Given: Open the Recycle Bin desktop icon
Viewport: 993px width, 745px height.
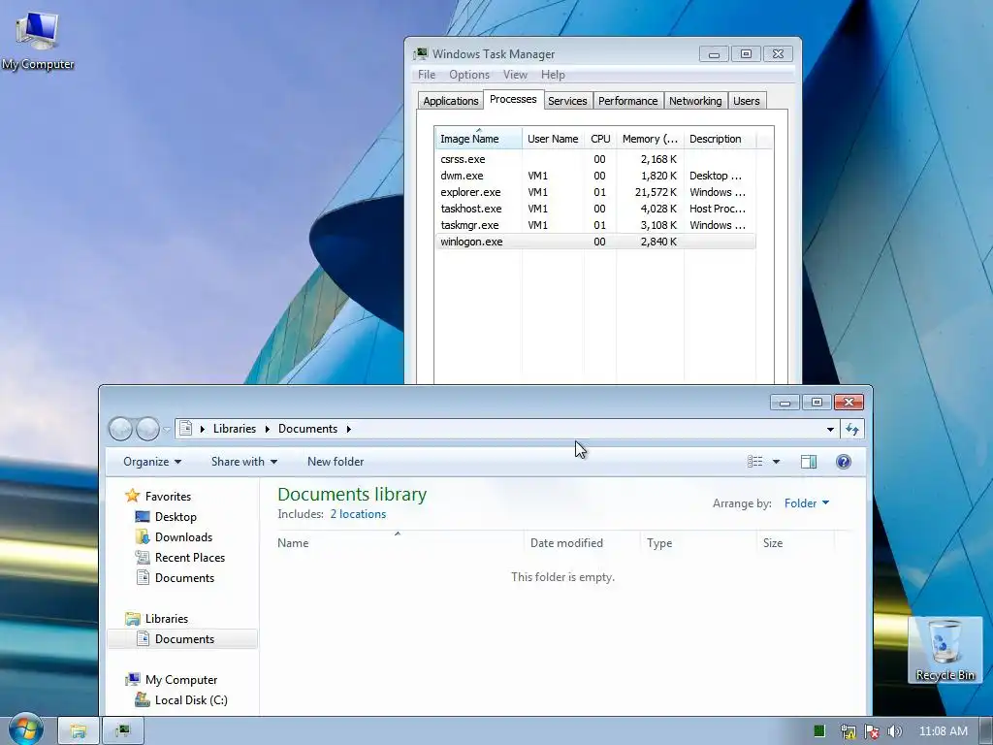Looking at the screenshot, I should [x=945, y=650].
